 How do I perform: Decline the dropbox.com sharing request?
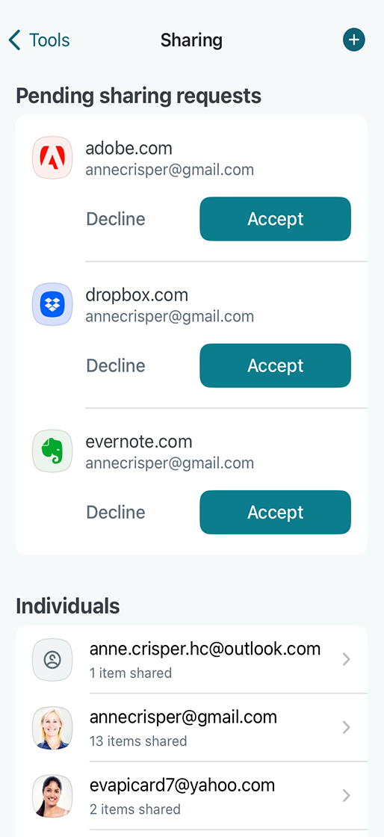click(x=116, y=365)
